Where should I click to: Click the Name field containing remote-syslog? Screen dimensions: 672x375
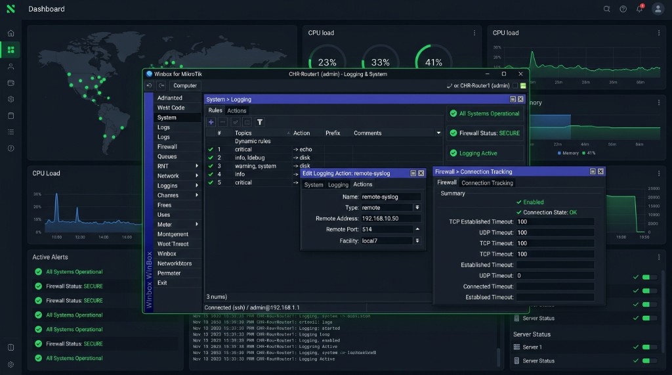tap(390, 197)
